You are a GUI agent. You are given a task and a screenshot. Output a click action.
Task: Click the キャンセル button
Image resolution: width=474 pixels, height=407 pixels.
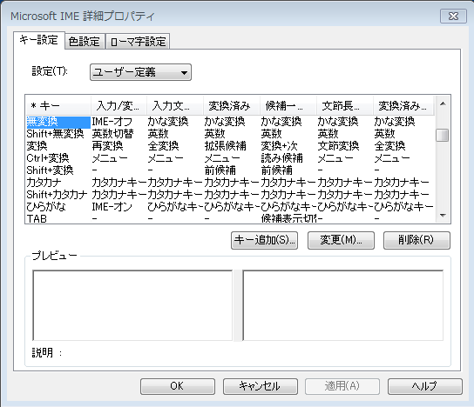point(261,386)
